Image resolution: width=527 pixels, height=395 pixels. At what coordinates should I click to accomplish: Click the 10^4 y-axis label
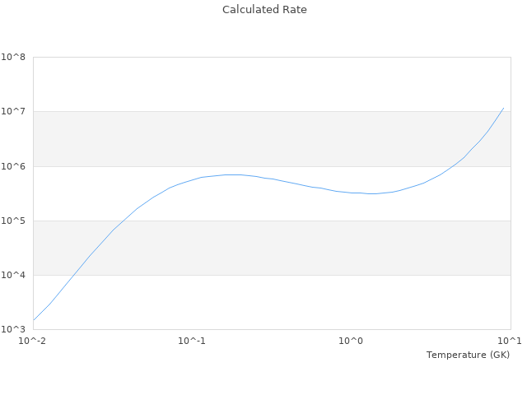[x=13, y=275]
